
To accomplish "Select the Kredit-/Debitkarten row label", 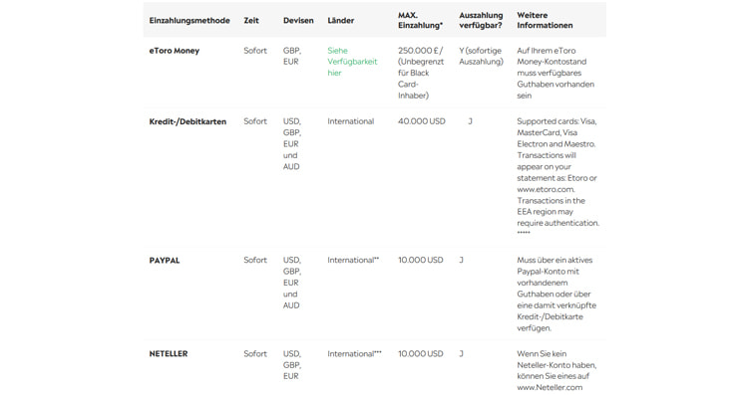I will tap(187, 121).
